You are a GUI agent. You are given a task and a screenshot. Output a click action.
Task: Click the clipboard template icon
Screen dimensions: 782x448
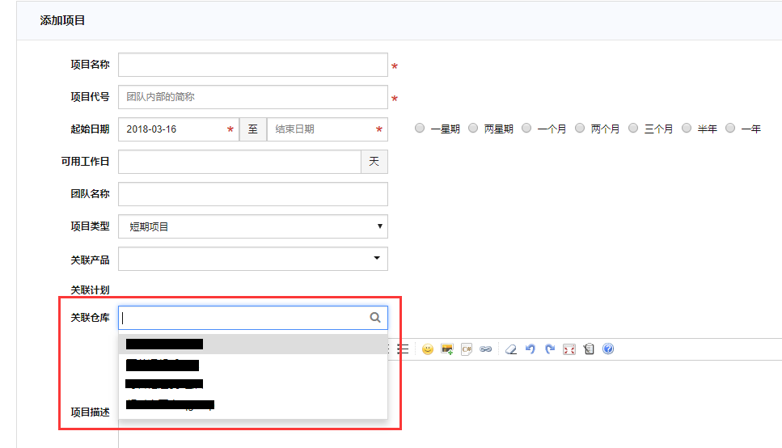[x=589, y=349]
